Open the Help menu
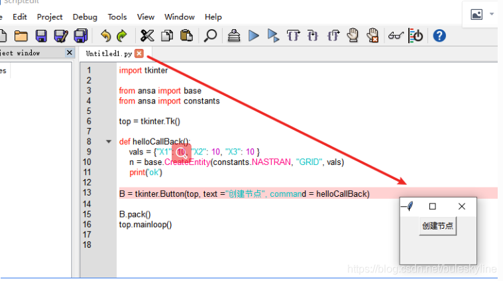The width and height of the screenshot is (503, 281). tap(213, 17)
